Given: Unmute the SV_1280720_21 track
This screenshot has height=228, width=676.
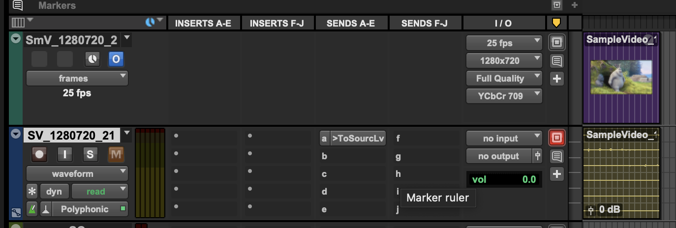Looking at the screenshot, I should pyautogui.click(x=116, y=155).
